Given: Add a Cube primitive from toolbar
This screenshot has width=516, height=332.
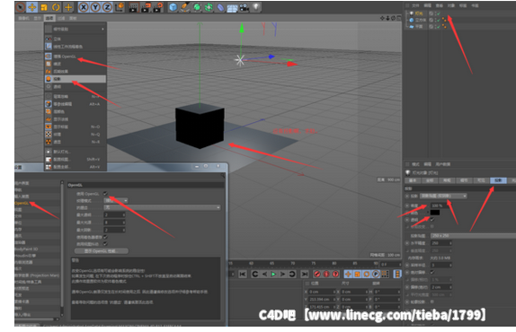Looking at the screenshot, I should point(173,7).
